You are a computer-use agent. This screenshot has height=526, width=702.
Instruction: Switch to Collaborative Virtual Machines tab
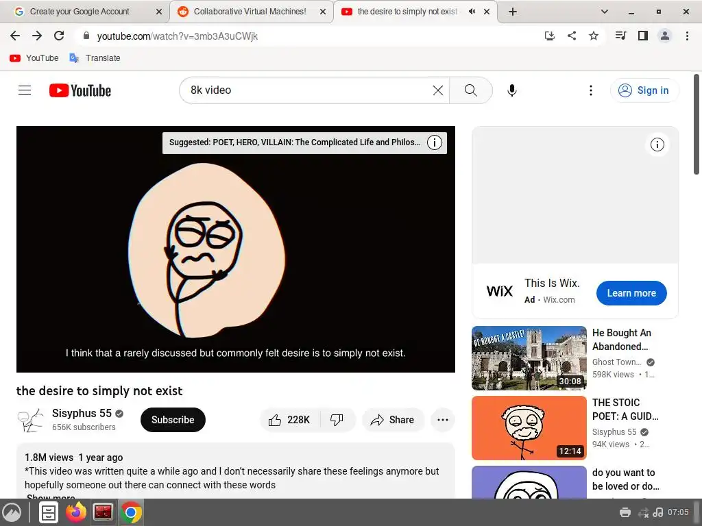[250, 12]
